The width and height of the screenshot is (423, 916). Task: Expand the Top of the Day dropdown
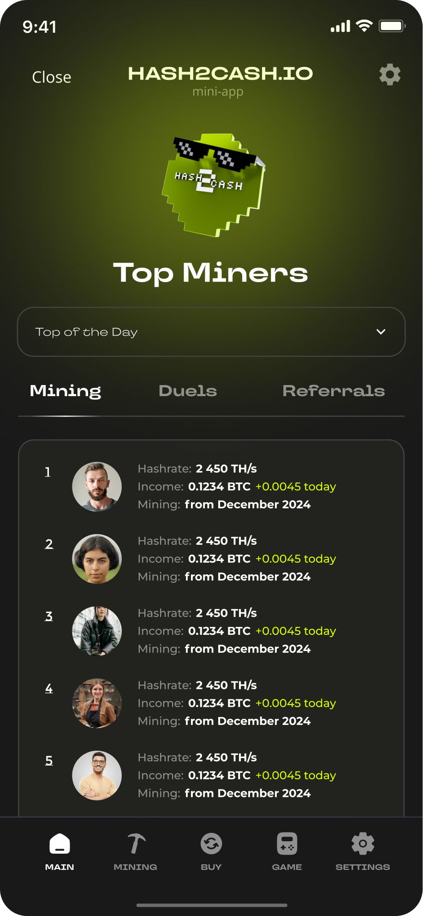click(x=211, y=332)
